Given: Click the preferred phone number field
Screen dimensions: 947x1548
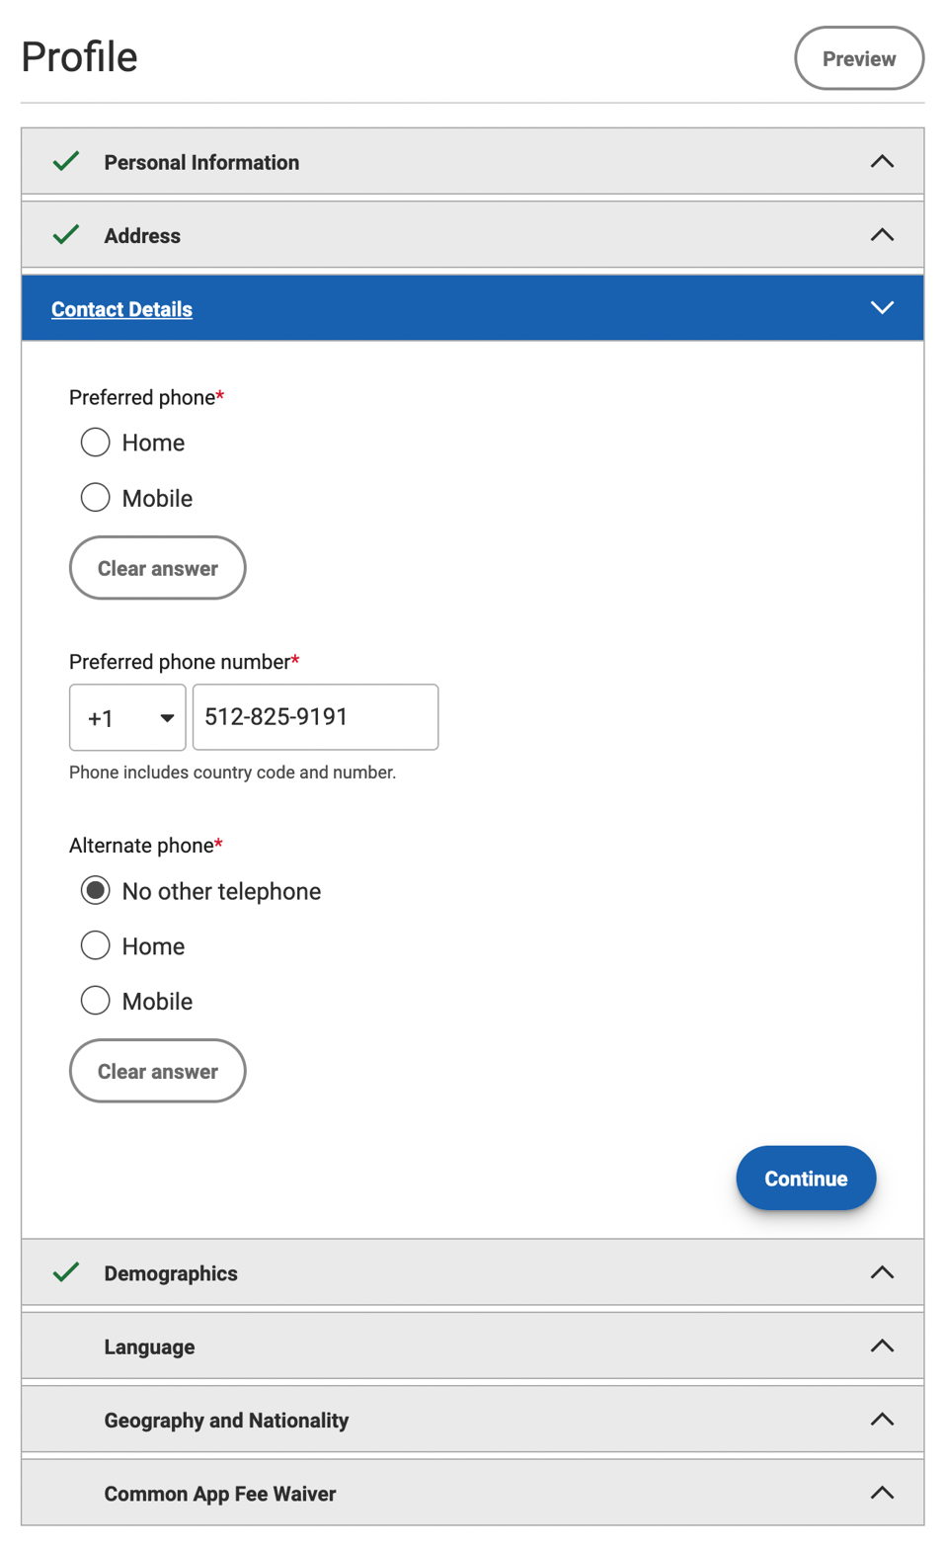Looking at the screenshot, I should point(315,717).
